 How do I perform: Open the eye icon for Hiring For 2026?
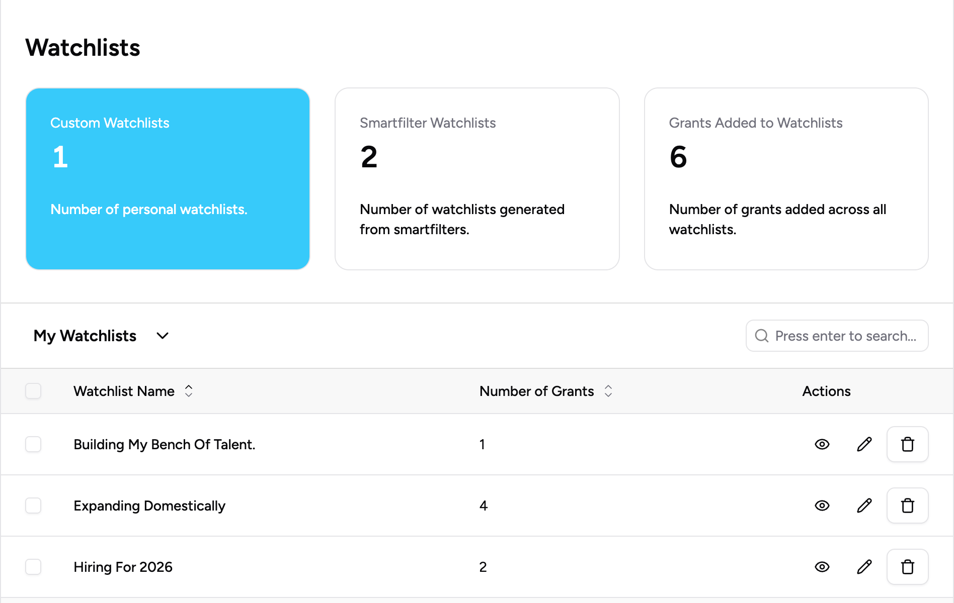click(x=821, y=567)
